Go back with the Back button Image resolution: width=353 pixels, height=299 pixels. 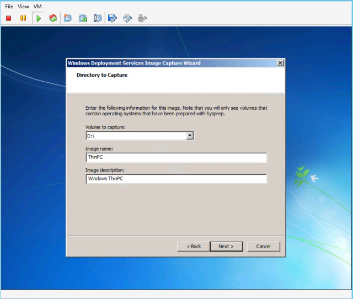194,246
